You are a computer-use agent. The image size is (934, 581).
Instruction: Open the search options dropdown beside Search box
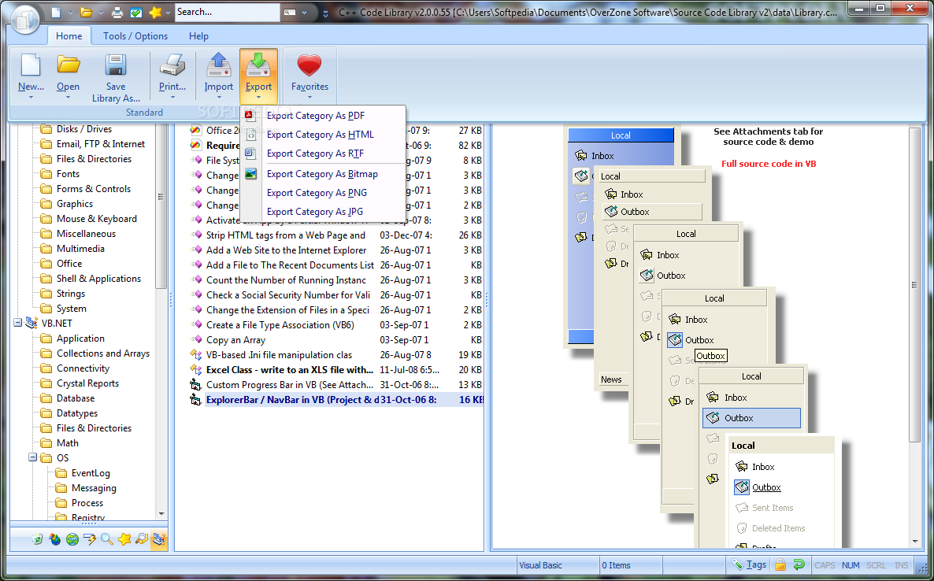[x=305, y=12]
